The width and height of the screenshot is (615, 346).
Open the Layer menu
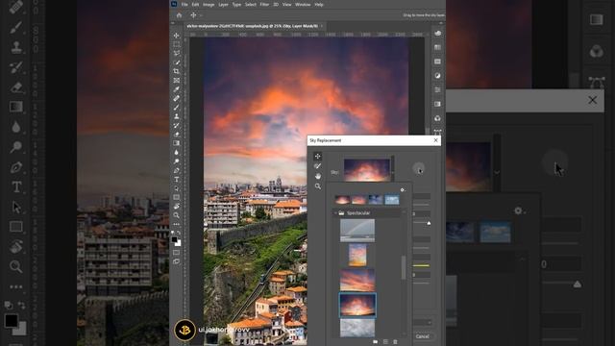[223, 5]
